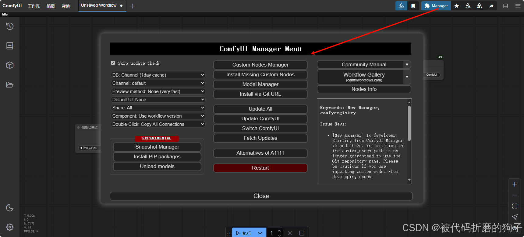Click the Update ComfyUI button
This screenshot has width=524, height=237.
coord(260,118)
